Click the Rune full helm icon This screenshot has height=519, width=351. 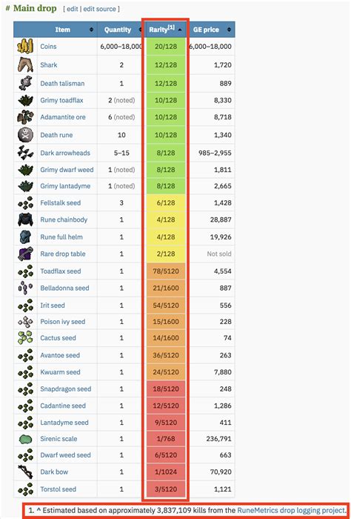click(25, 237)
